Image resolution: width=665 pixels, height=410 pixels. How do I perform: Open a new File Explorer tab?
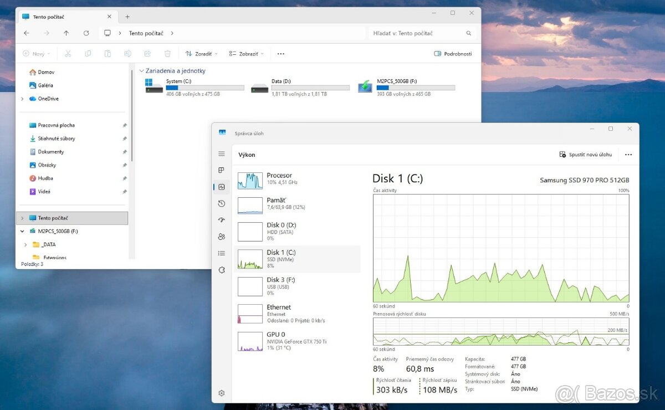click(127, 17)
